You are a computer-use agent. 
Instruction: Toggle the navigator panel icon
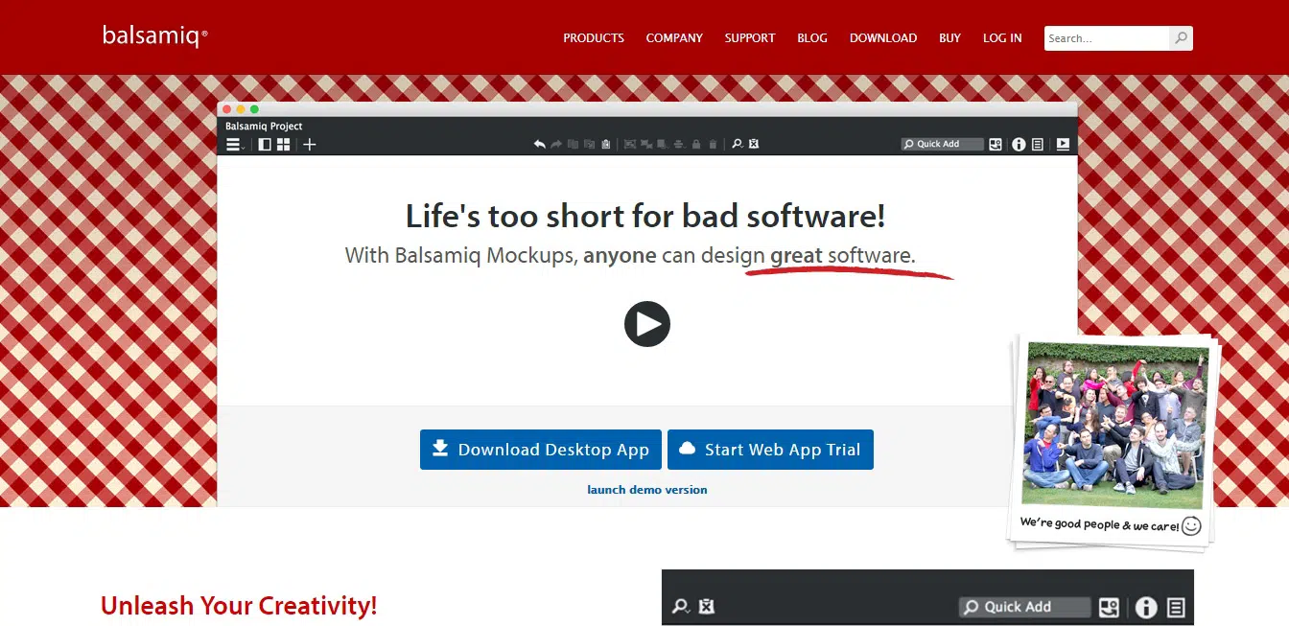tap(265, 145)
